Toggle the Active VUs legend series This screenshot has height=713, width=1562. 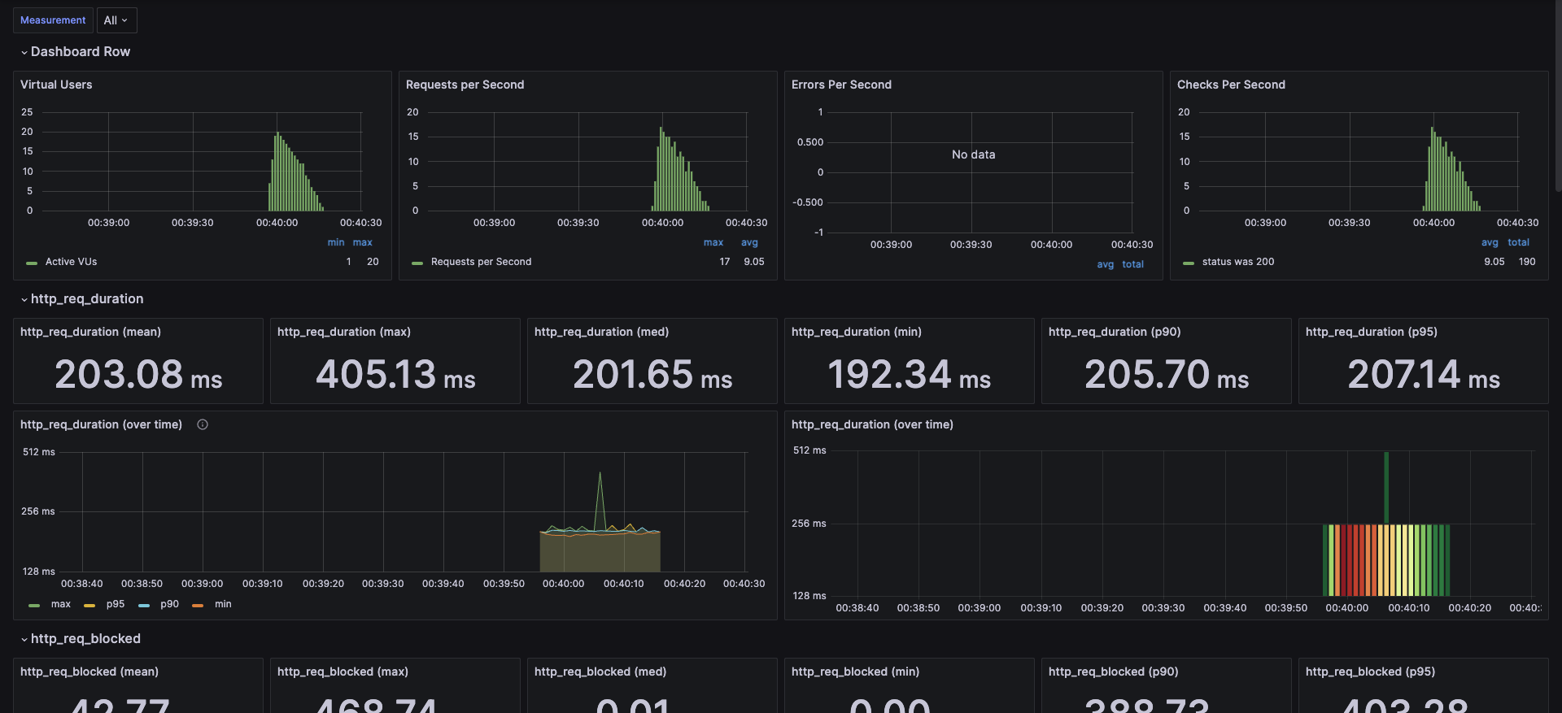[x=71, y=262]
